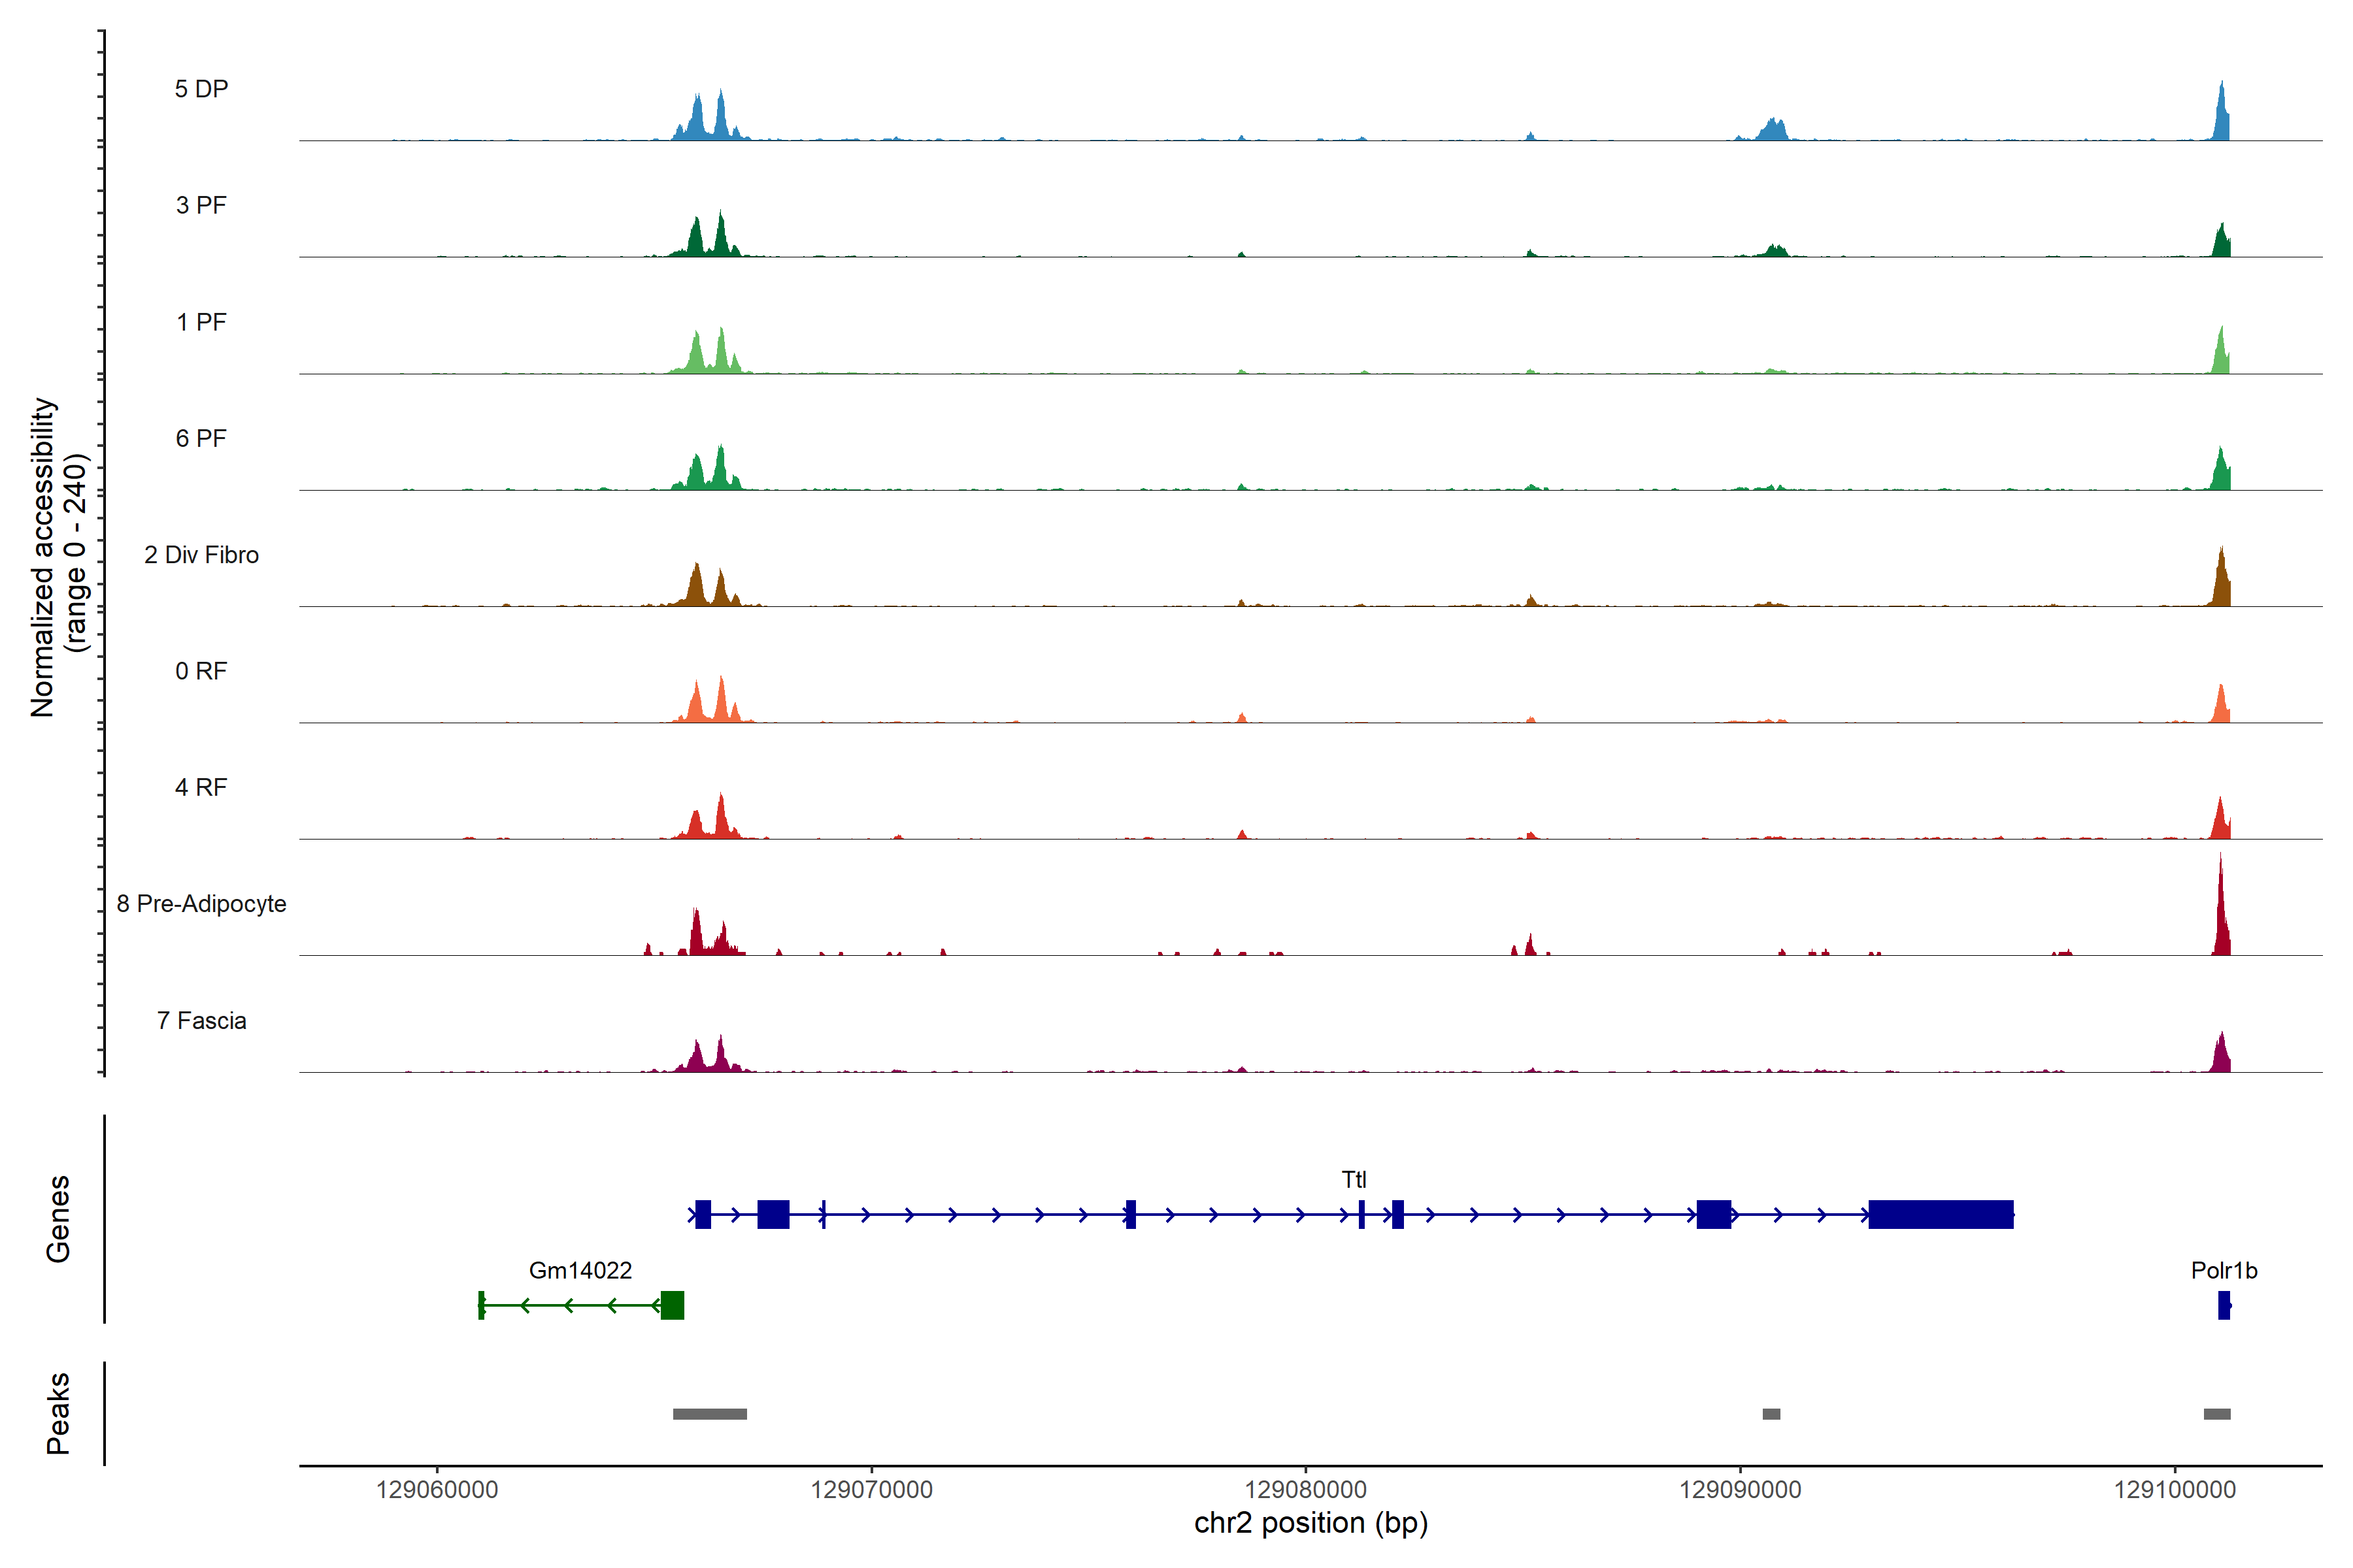Click the 129100000 axis tick label
2353x1568 pixels.
point(2174,1490)
